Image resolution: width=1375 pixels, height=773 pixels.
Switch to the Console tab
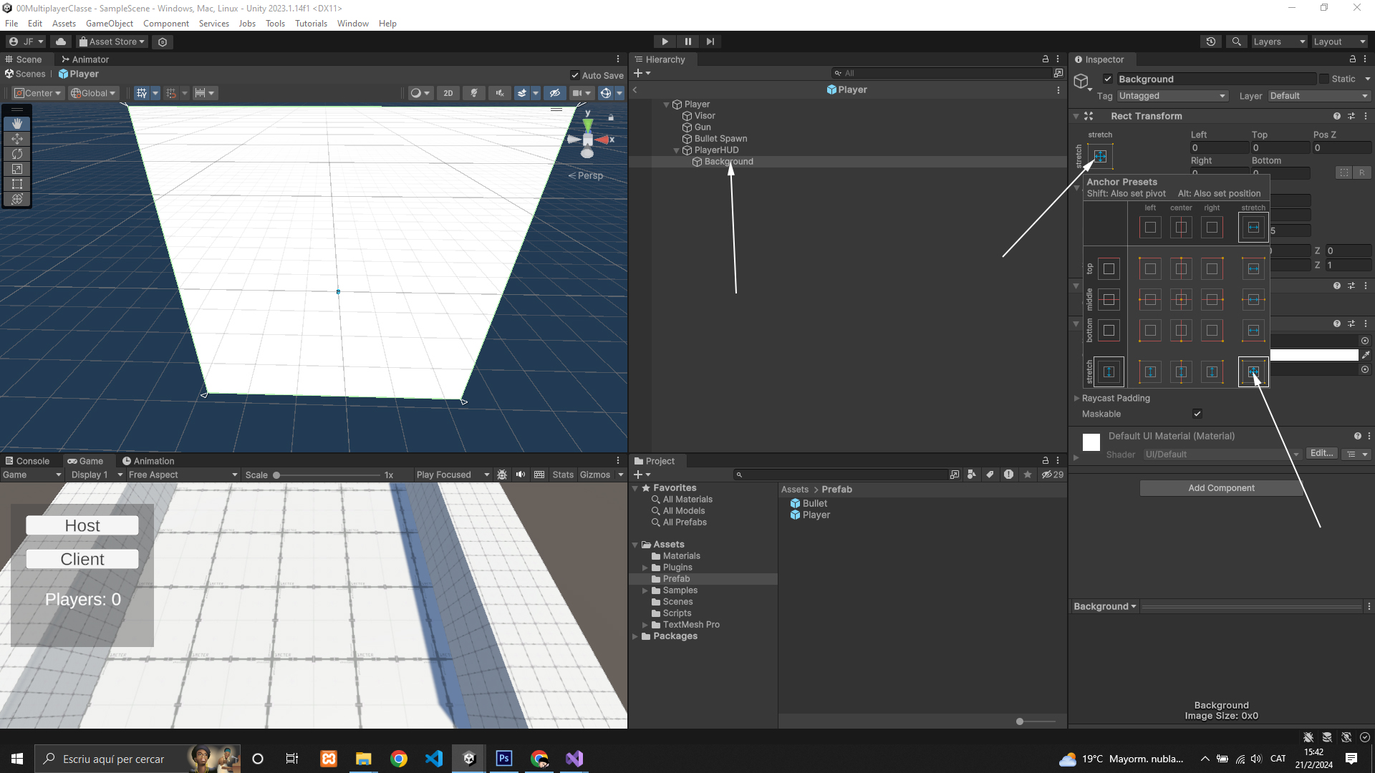[x=27, y=461]
